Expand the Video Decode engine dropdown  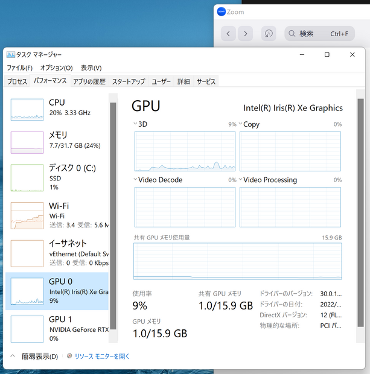click(135, 180)
